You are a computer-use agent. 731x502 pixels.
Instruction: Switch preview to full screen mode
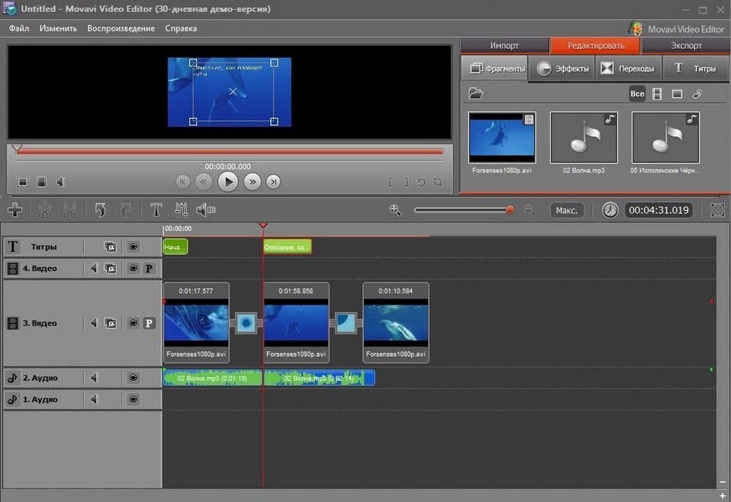click(x=22, y=182)
